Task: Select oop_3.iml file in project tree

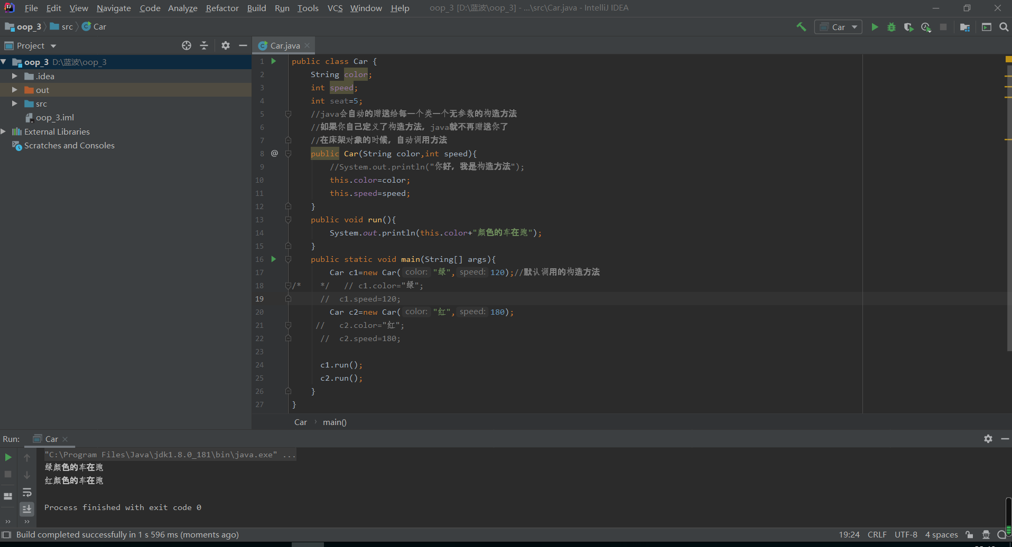Action: pyautogui.click(x=50, y=117)
